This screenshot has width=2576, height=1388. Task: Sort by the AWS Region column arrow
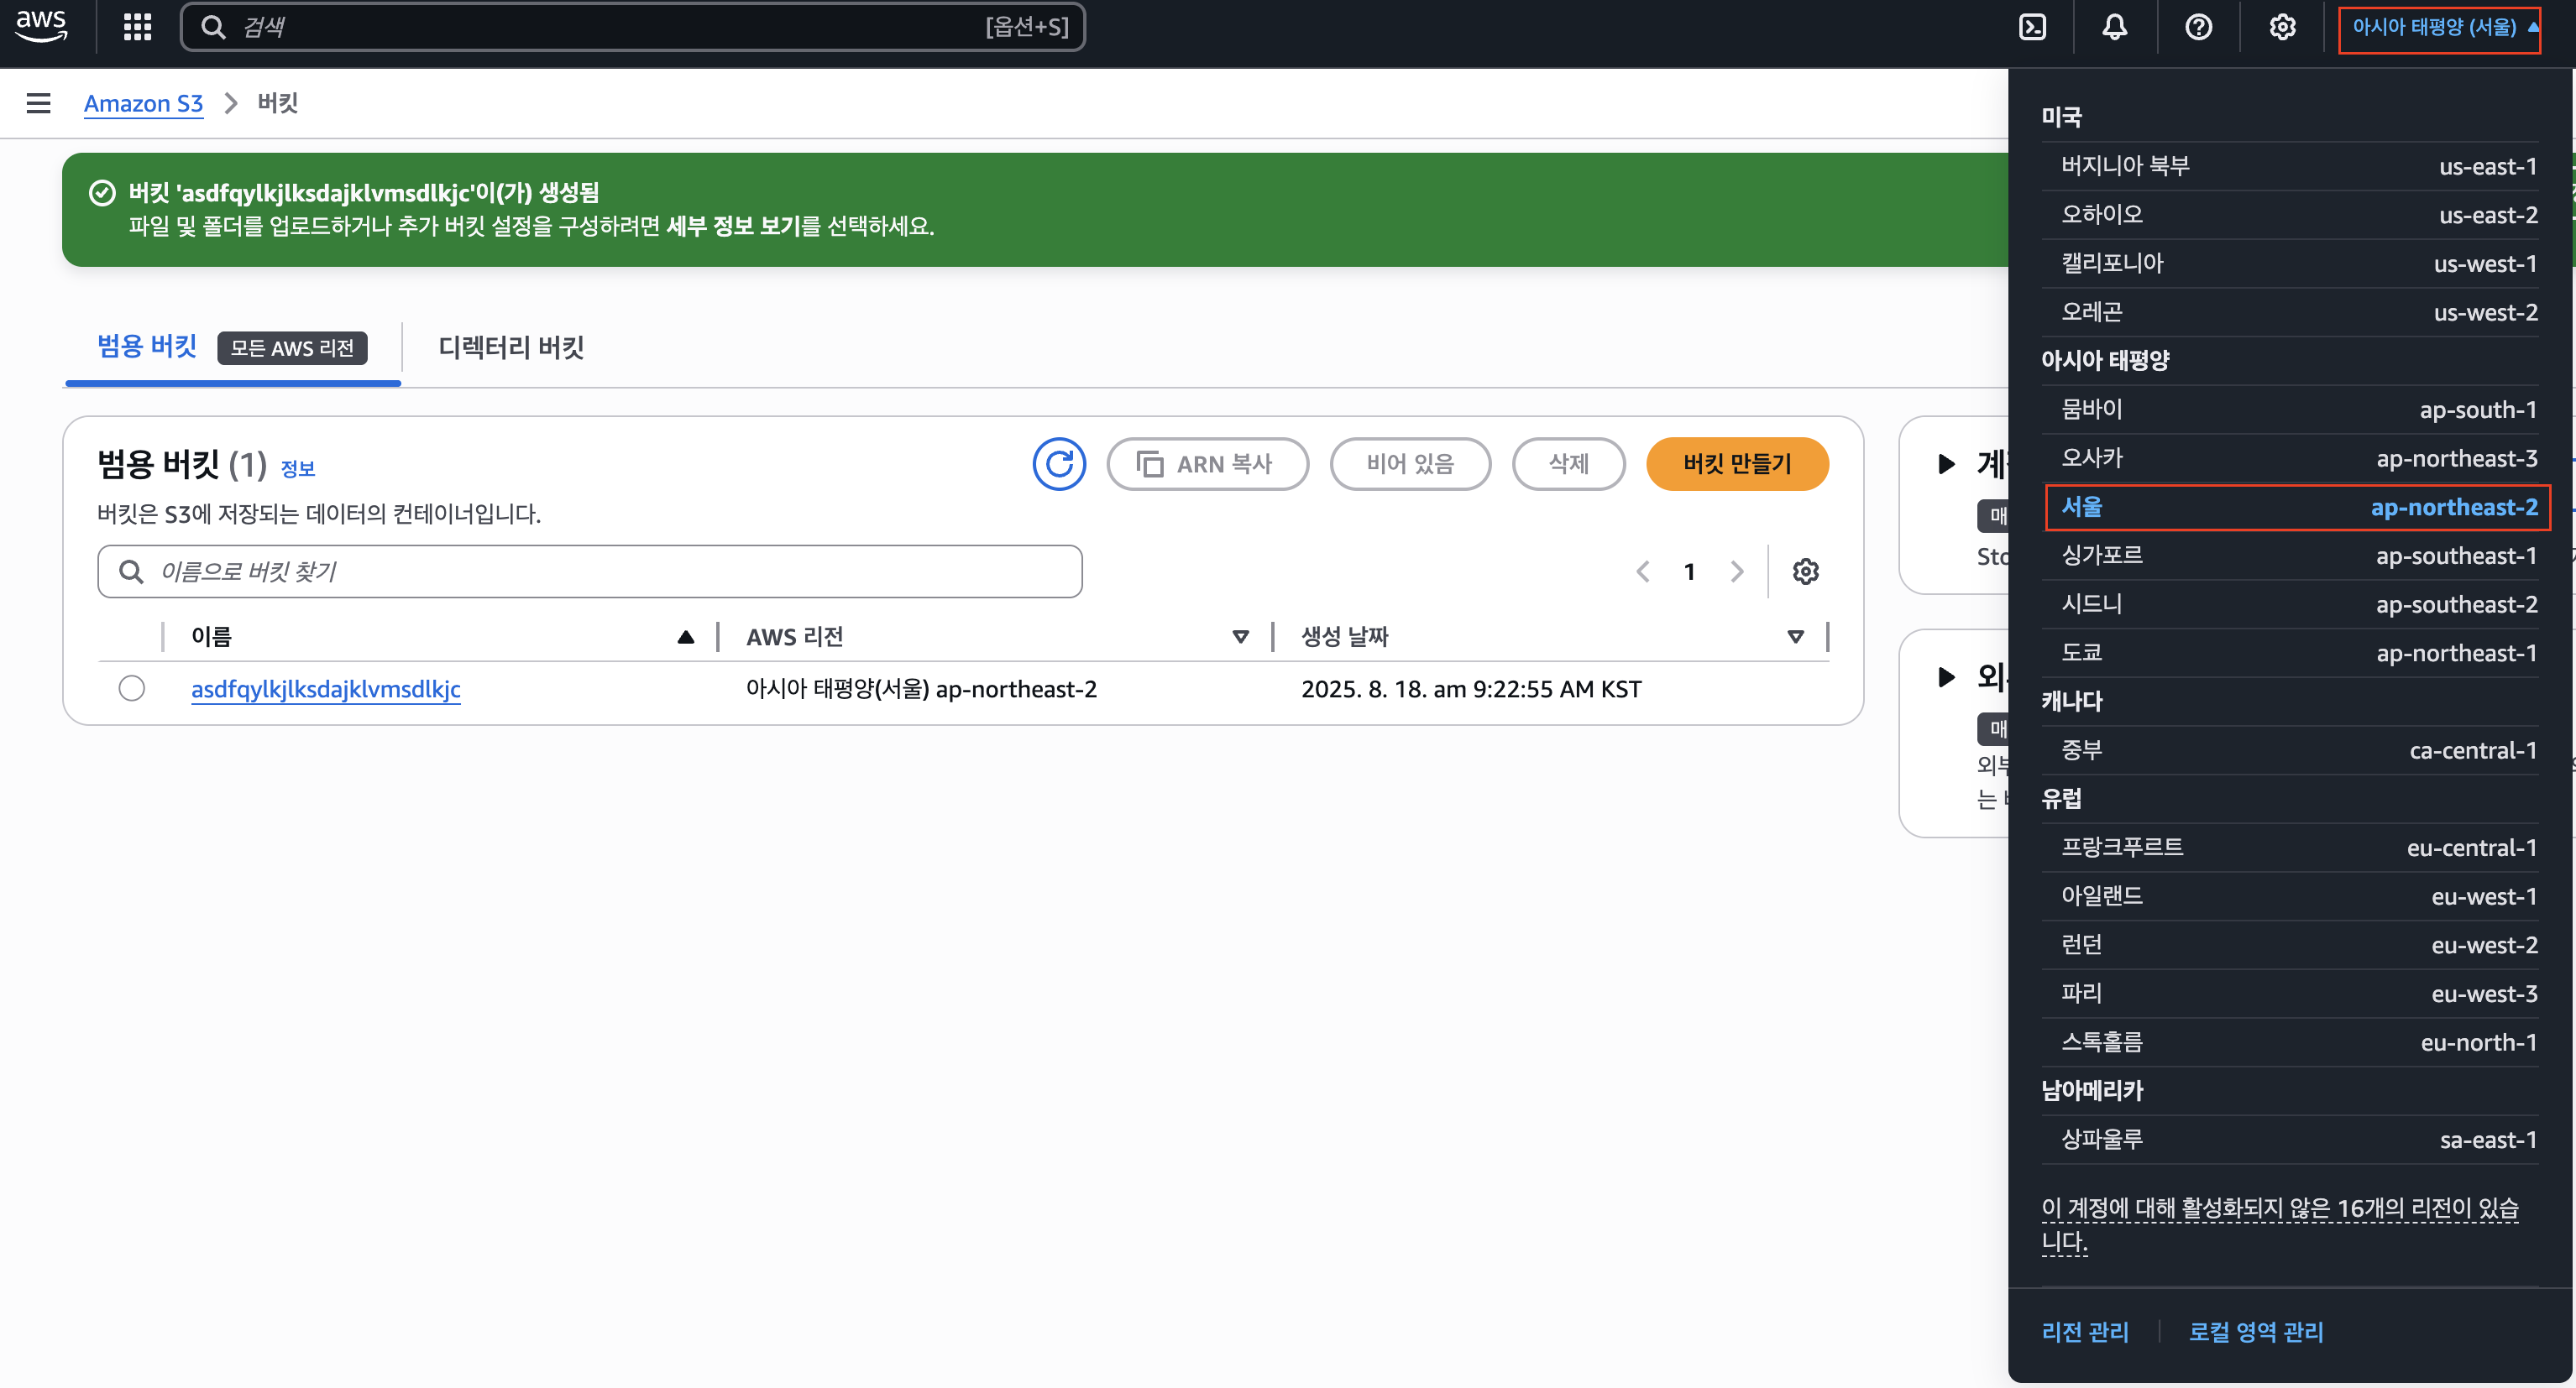(x=1240, y=637)
